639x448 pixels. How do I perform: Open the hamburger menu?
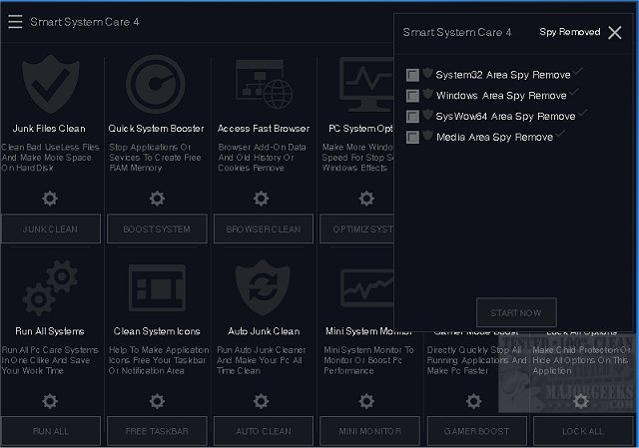15,22
